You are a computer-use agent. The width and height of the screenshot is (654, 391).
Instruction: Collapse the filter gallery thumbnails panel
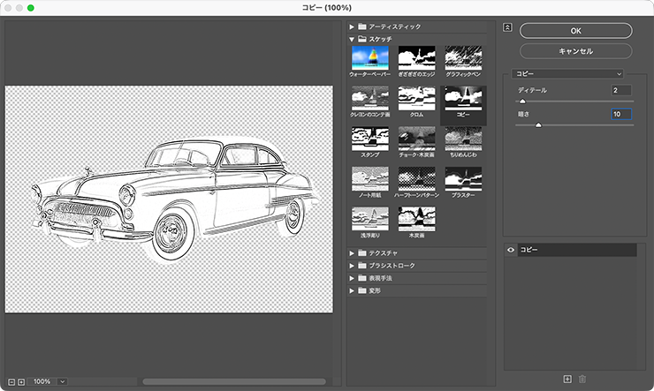(507, 26)
